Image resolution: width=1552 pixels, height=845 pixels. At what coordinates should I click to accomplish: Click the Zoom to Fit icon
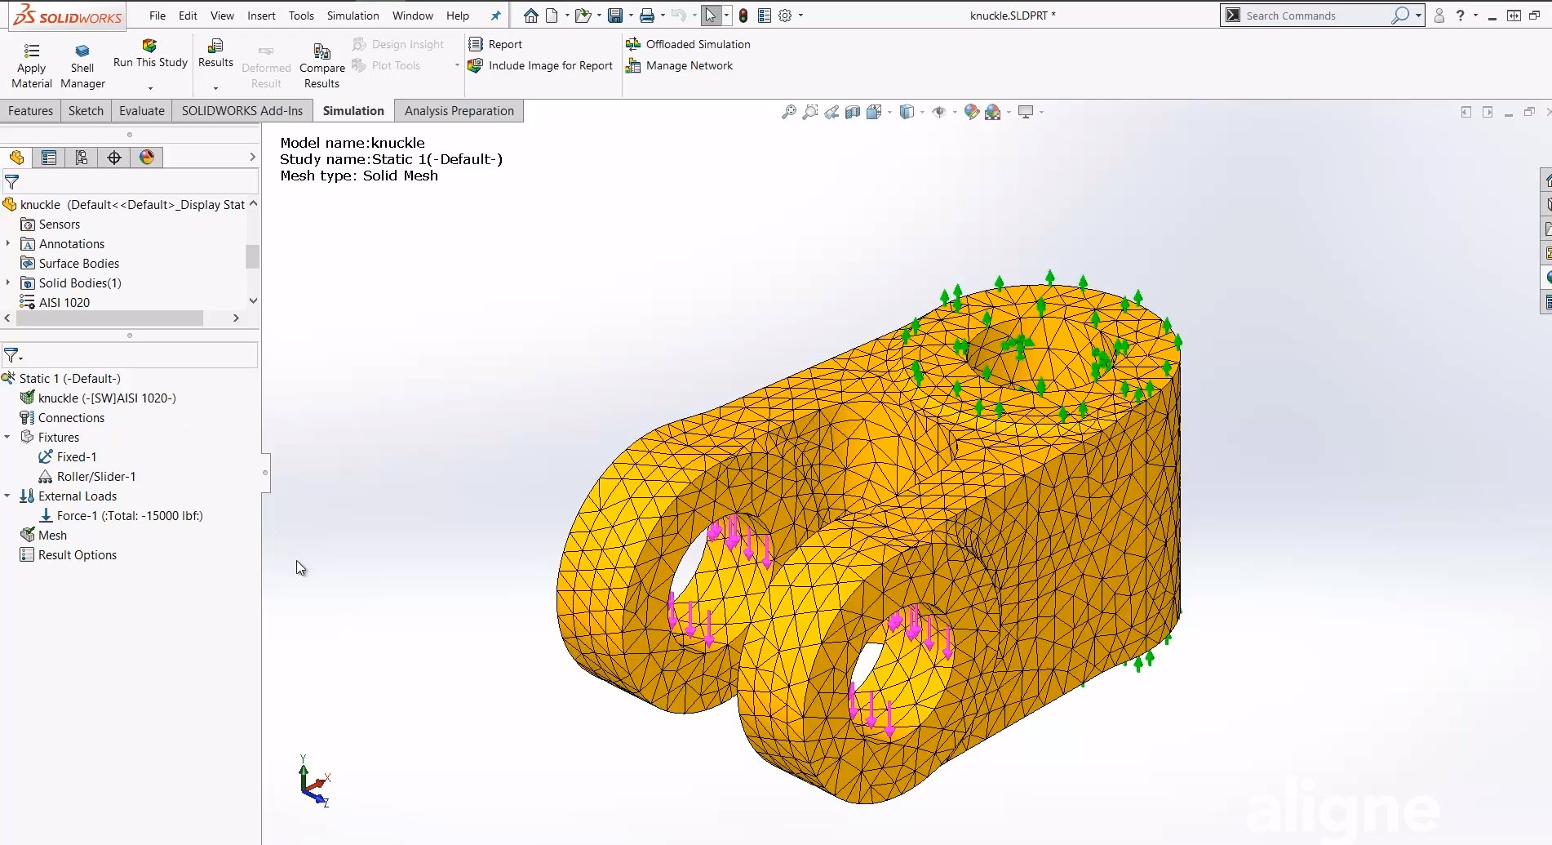788,112
